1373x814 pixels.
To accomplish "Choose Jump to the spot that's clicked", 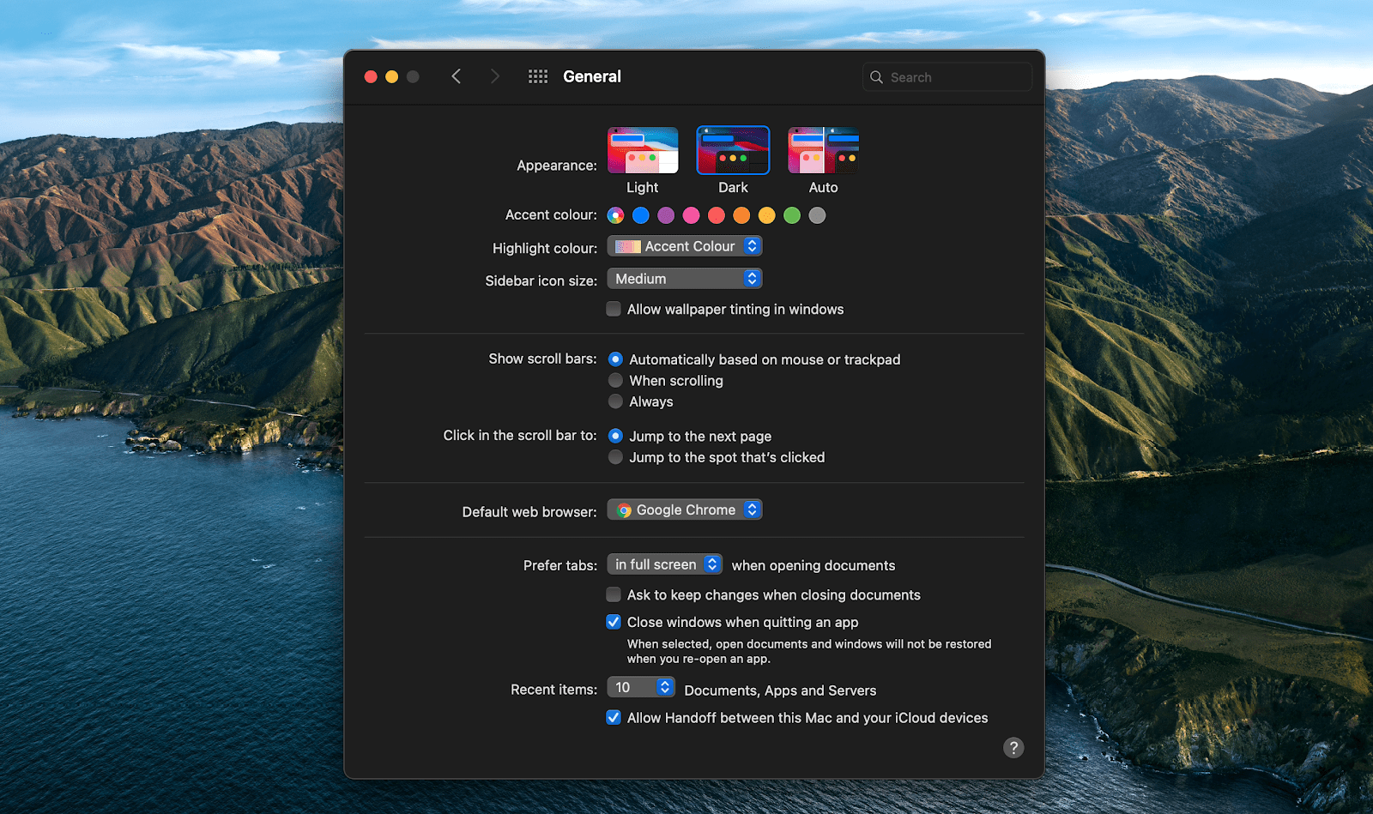I will (615, 456).
